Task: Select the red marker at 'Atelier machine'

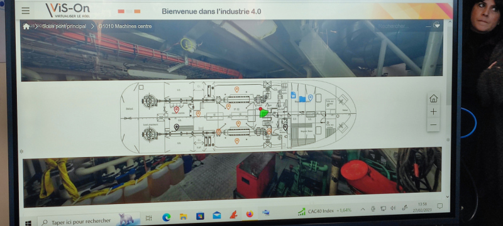Action: pos(177,109)
